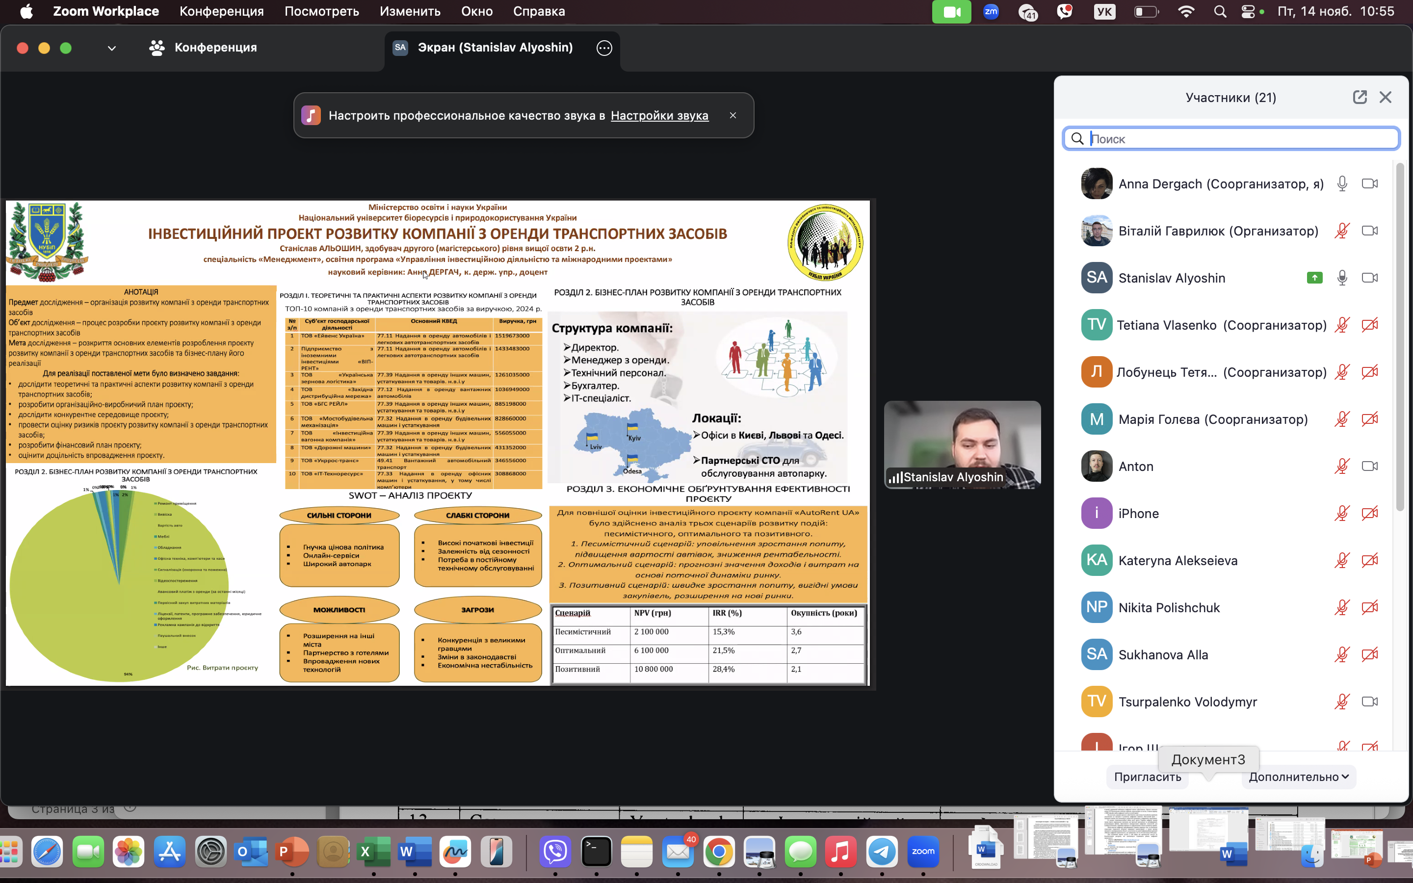Toggle Anton's camera icon
The image size is (1413, 883).
(x=1369, y=466)
